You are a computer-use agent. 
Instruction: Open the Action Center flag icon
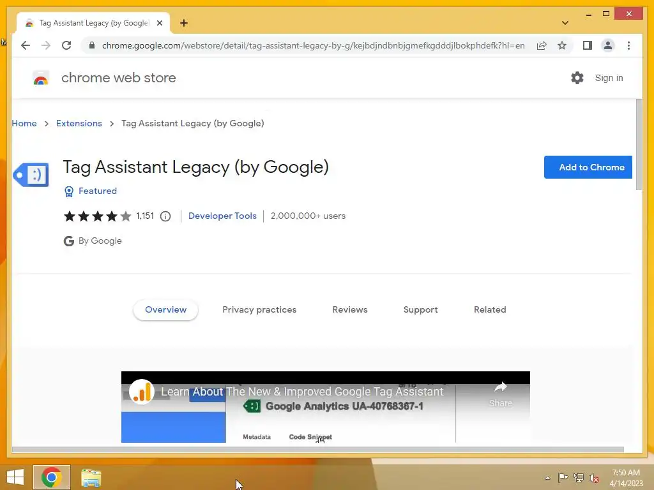[563, 478]
